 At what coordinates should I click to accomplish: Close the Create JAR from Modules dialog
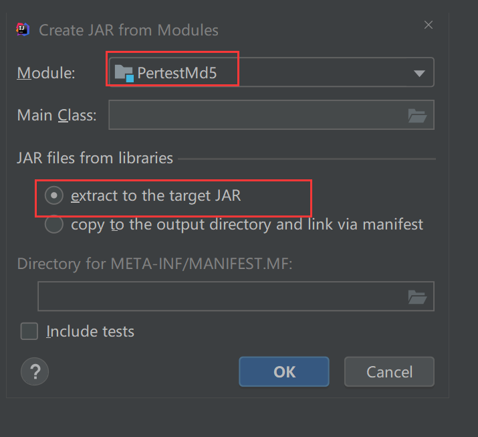tap(429, 25)
